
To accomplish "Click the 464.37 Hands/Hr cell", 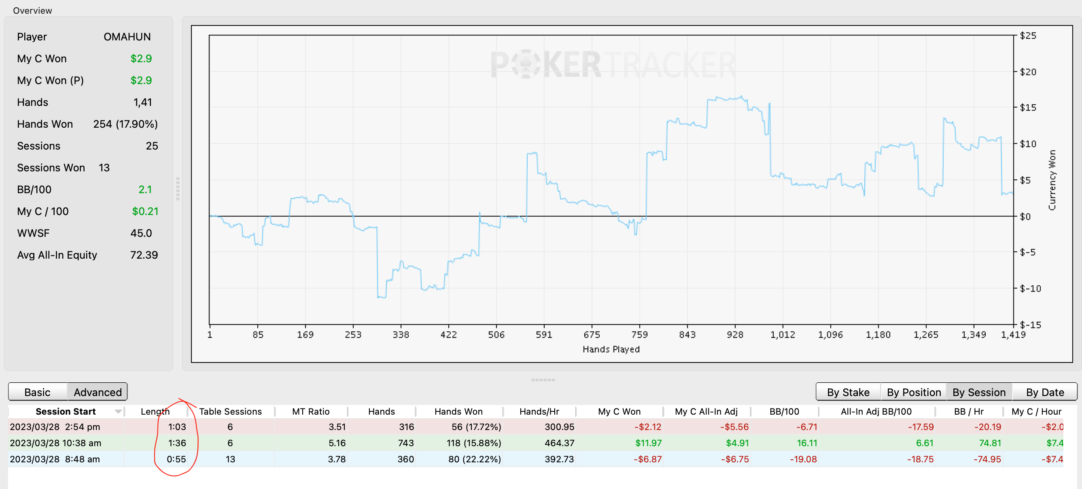I will [x=559, y=443].
